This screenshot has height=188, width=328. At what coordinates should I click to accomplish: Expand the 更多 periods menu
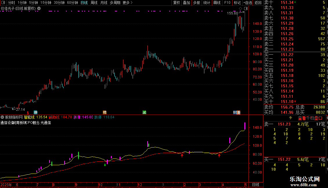(128, 3)
